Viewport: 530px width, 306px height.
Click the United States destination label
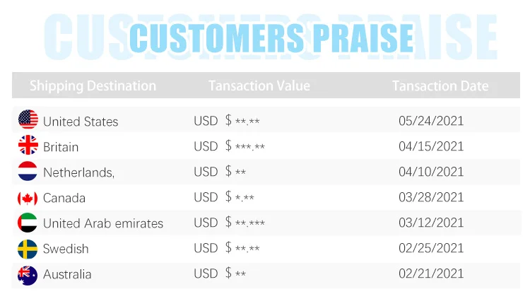[81, 122]
